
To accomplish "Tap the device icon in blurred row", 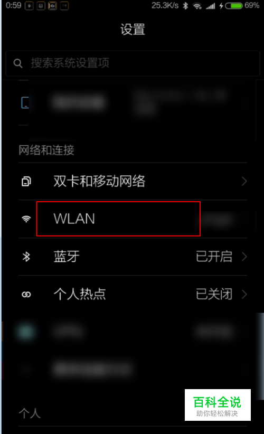I will 25,102.
